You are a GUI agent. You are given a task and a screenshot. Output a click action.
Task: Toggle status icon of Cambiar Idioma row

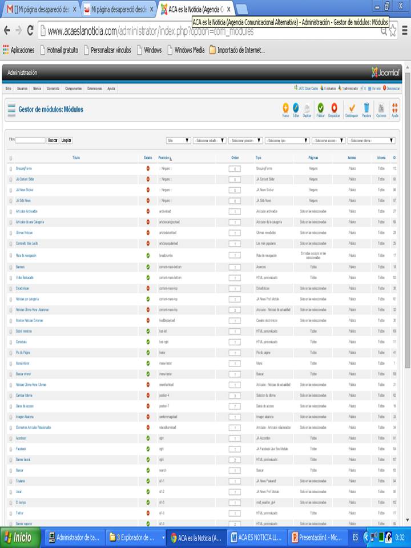pos(148,395)
